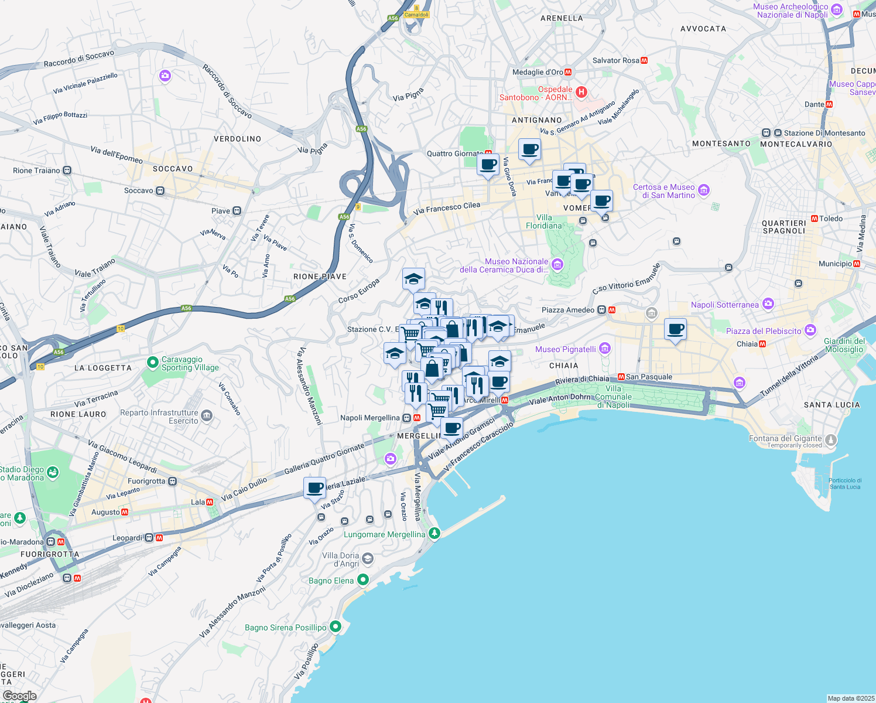This screenshot has width=876, height=703.
Task: Select Museo Nazionale della Ceramica icon
Action: click(x=557, y=265)
